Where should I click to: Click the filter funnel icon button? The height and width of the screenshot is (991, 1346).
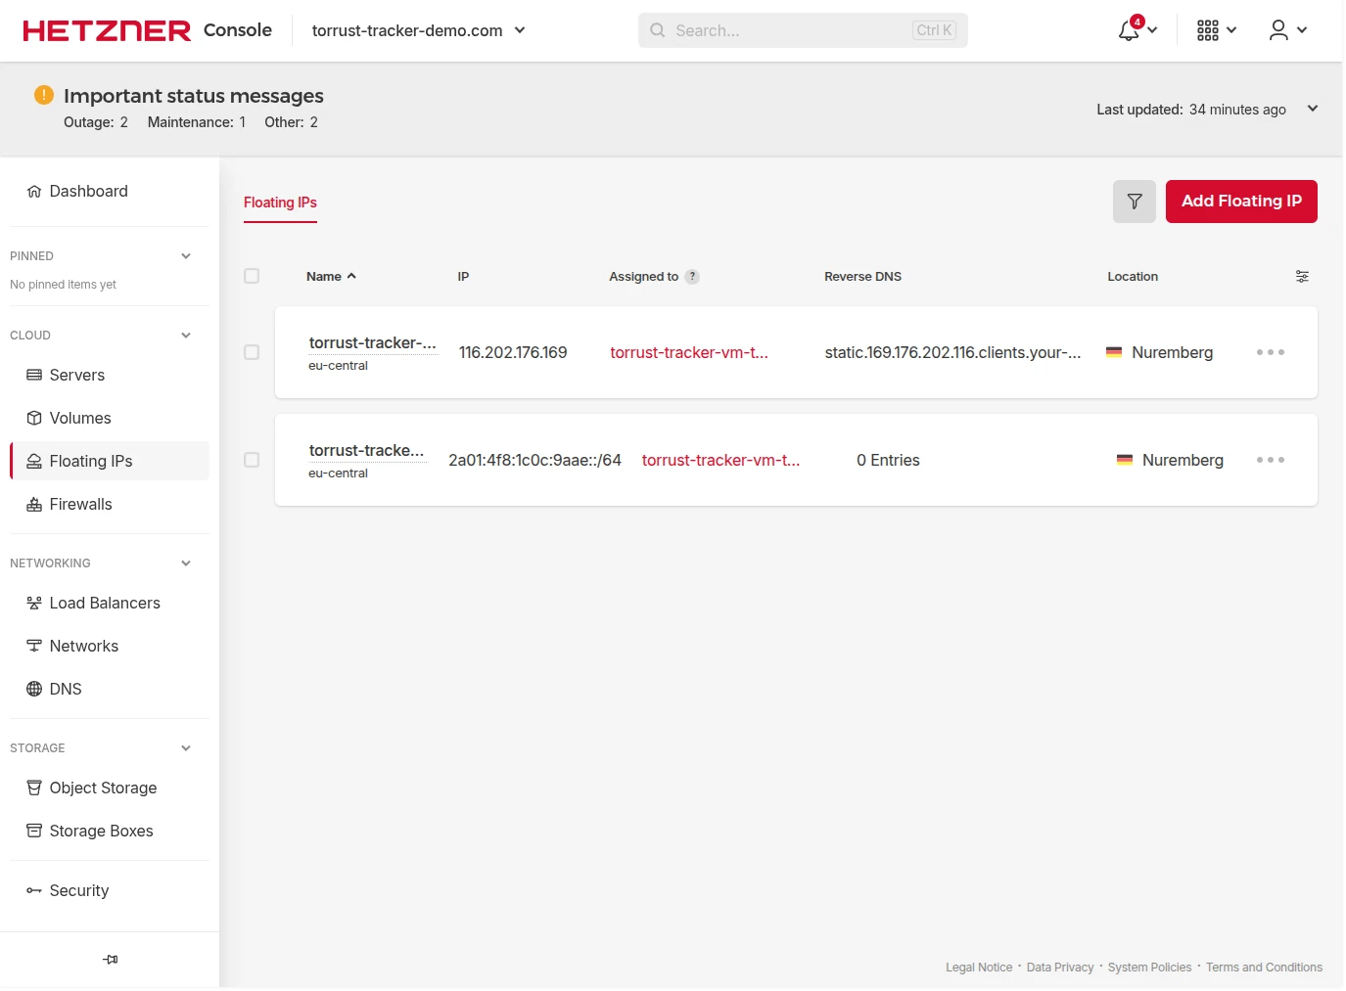point(1134,202)
